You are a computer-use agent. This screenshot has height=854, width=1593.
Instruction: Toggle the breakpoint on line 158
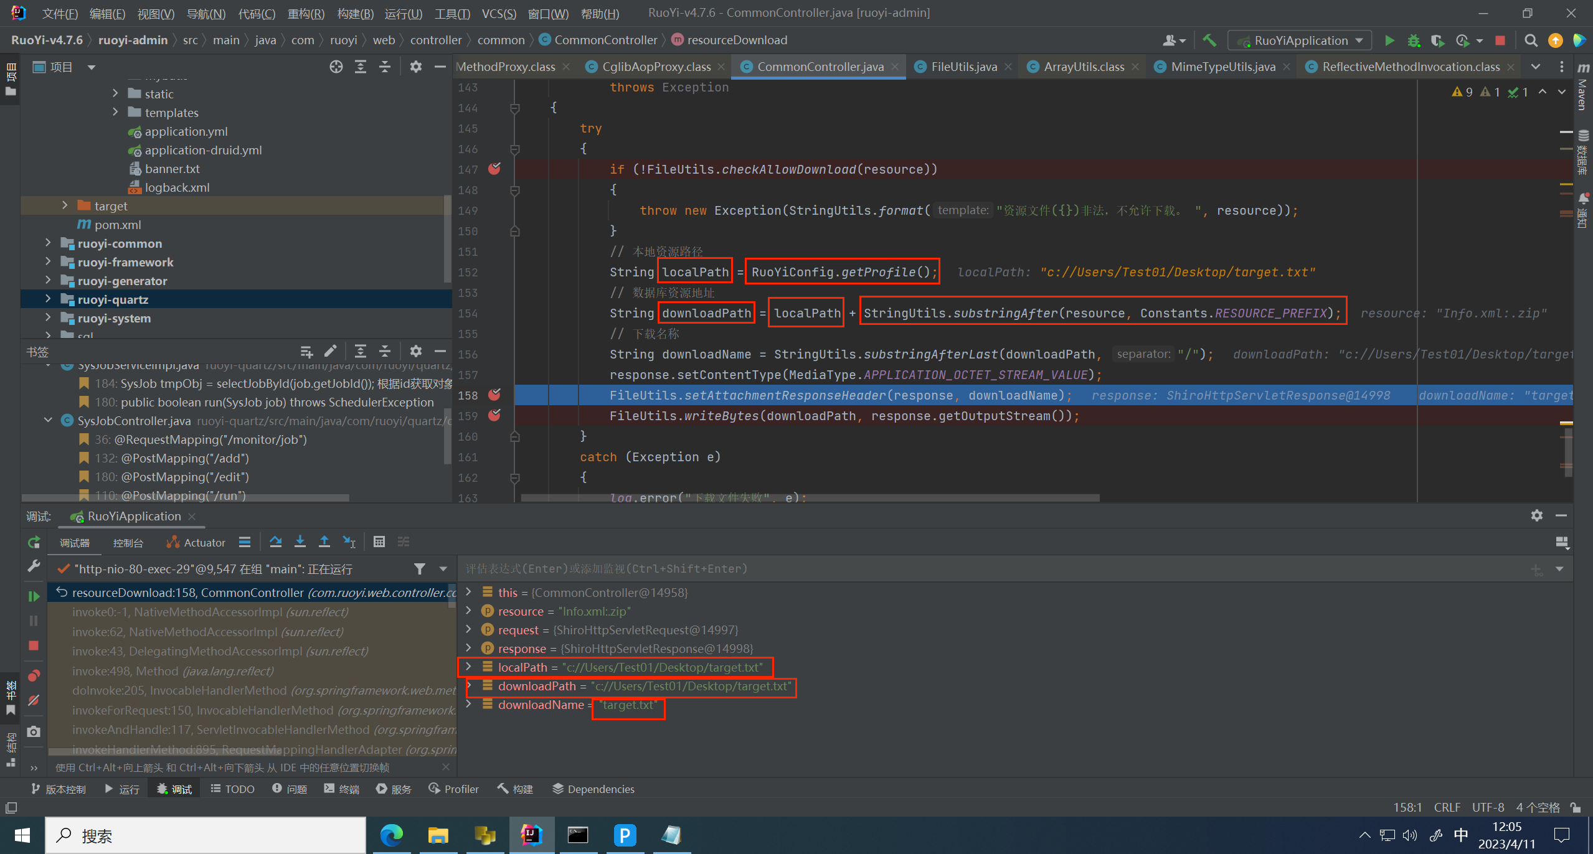pyautogui.click(x=494, y=395)
